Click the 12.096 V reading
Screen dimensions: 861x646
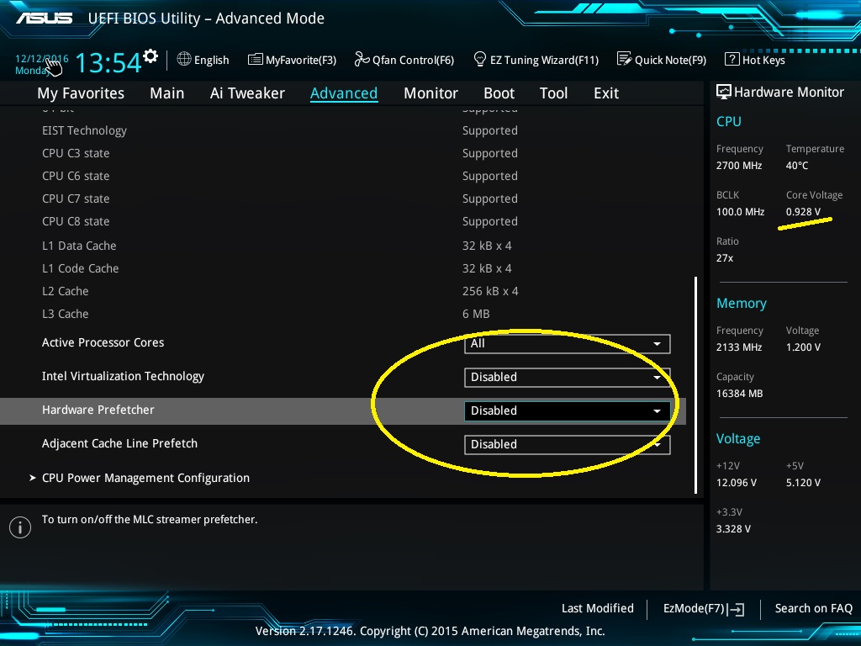pyautogui.click(x=737, y=483)
